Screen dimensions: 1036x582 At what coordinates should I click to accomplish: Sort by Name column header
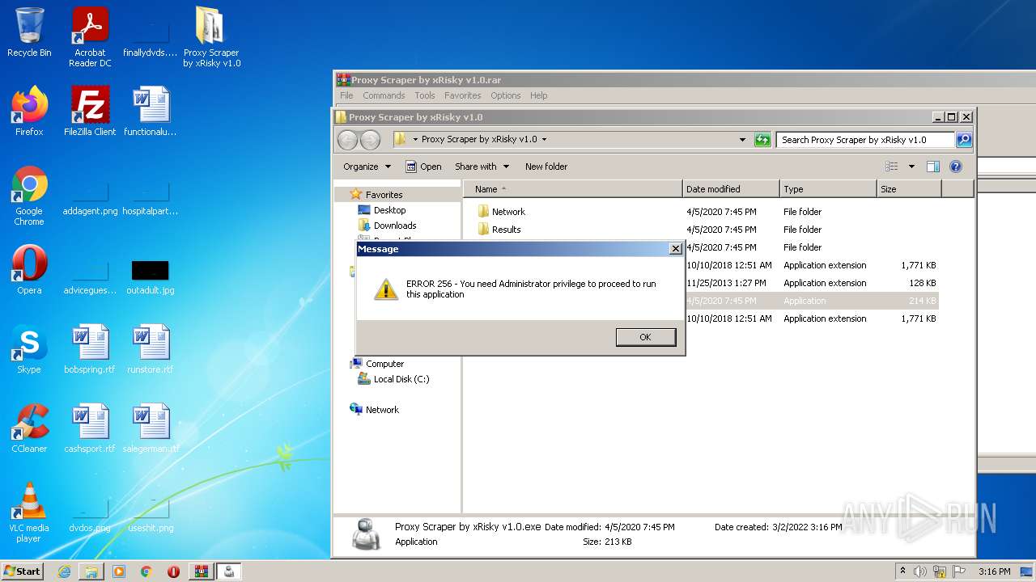[573, 189]
